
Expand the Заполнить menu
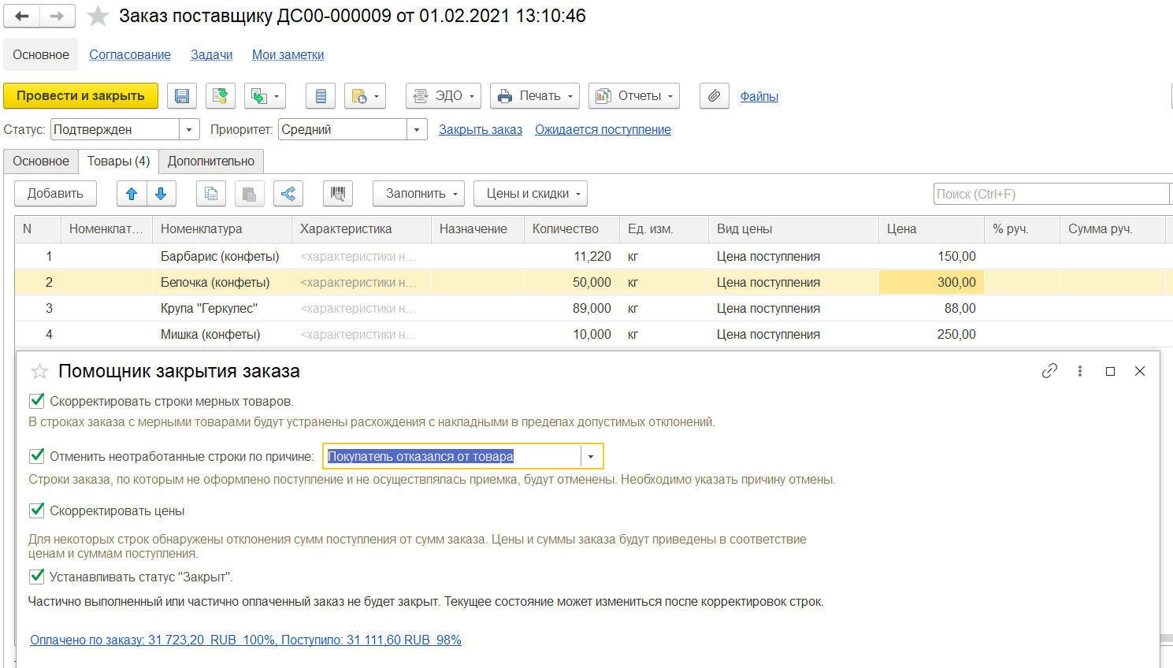point(418,194)
